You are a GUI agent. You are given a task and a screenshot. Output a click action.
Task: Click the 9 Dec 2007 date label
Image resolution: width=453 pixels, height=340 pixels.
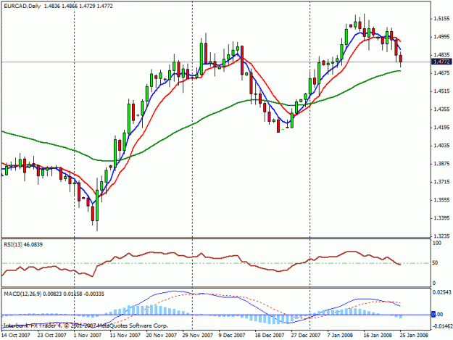tap(232, 335)
